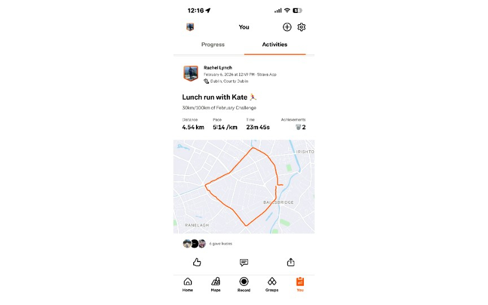Screen dimensions: 488x305
Task: Tap kudos givers' avatar stack
Action: [x=194, y=243]
